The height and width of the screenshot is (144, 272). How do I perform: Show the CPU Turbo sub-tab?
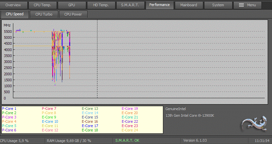tap(44, 14)
